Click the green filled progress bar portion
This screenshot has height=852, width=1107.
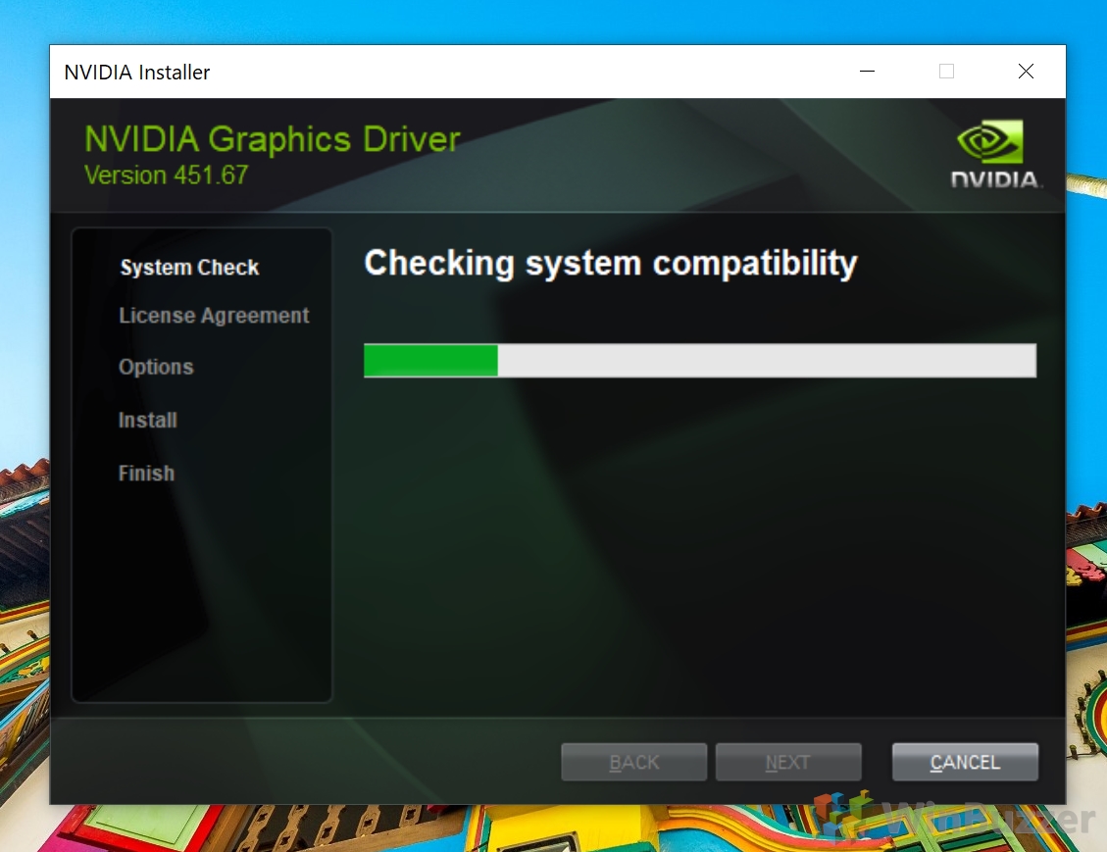coord(430,361)
